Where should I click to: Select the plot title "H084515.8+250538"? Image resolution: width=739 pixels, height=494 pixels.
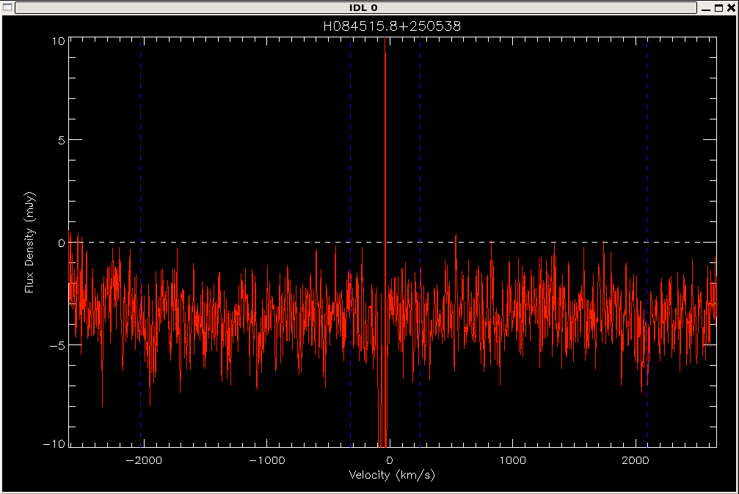(392, 26)
